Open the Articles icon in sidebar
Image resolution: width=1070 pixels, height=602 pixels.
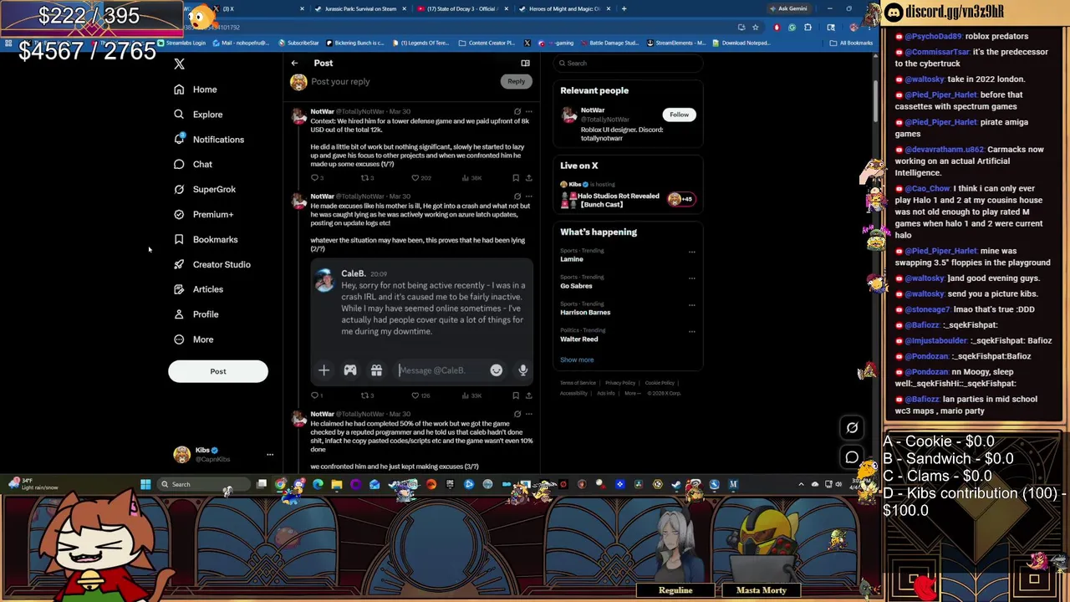(179, 289)
